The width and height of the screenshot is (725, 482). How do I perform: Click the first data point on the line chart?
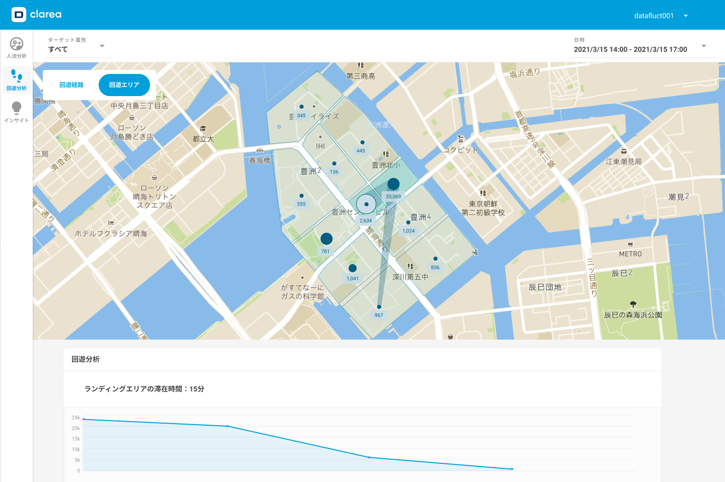tap(84, 419)
